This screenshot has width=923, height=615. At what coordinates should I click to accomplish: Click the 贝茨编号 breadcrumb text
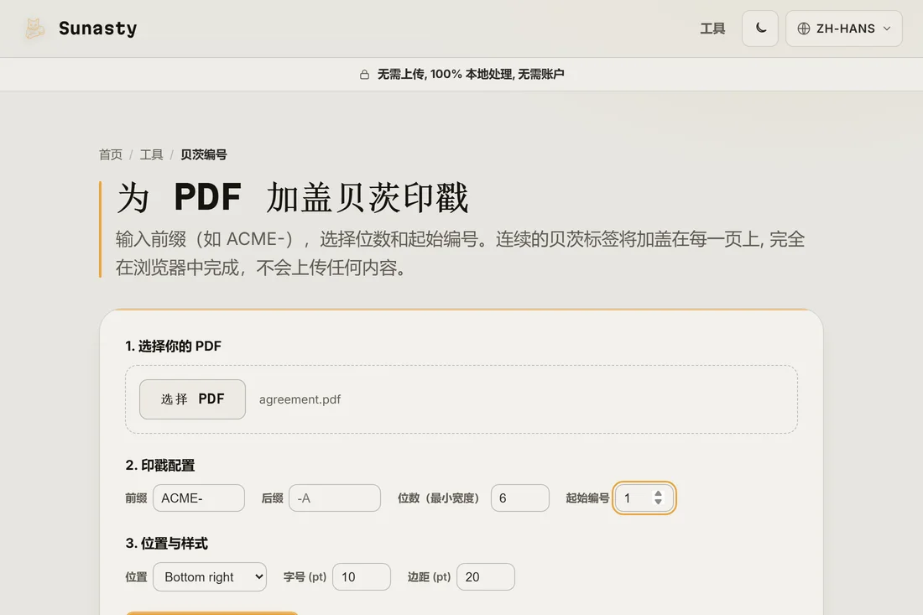tap(204, 154)
